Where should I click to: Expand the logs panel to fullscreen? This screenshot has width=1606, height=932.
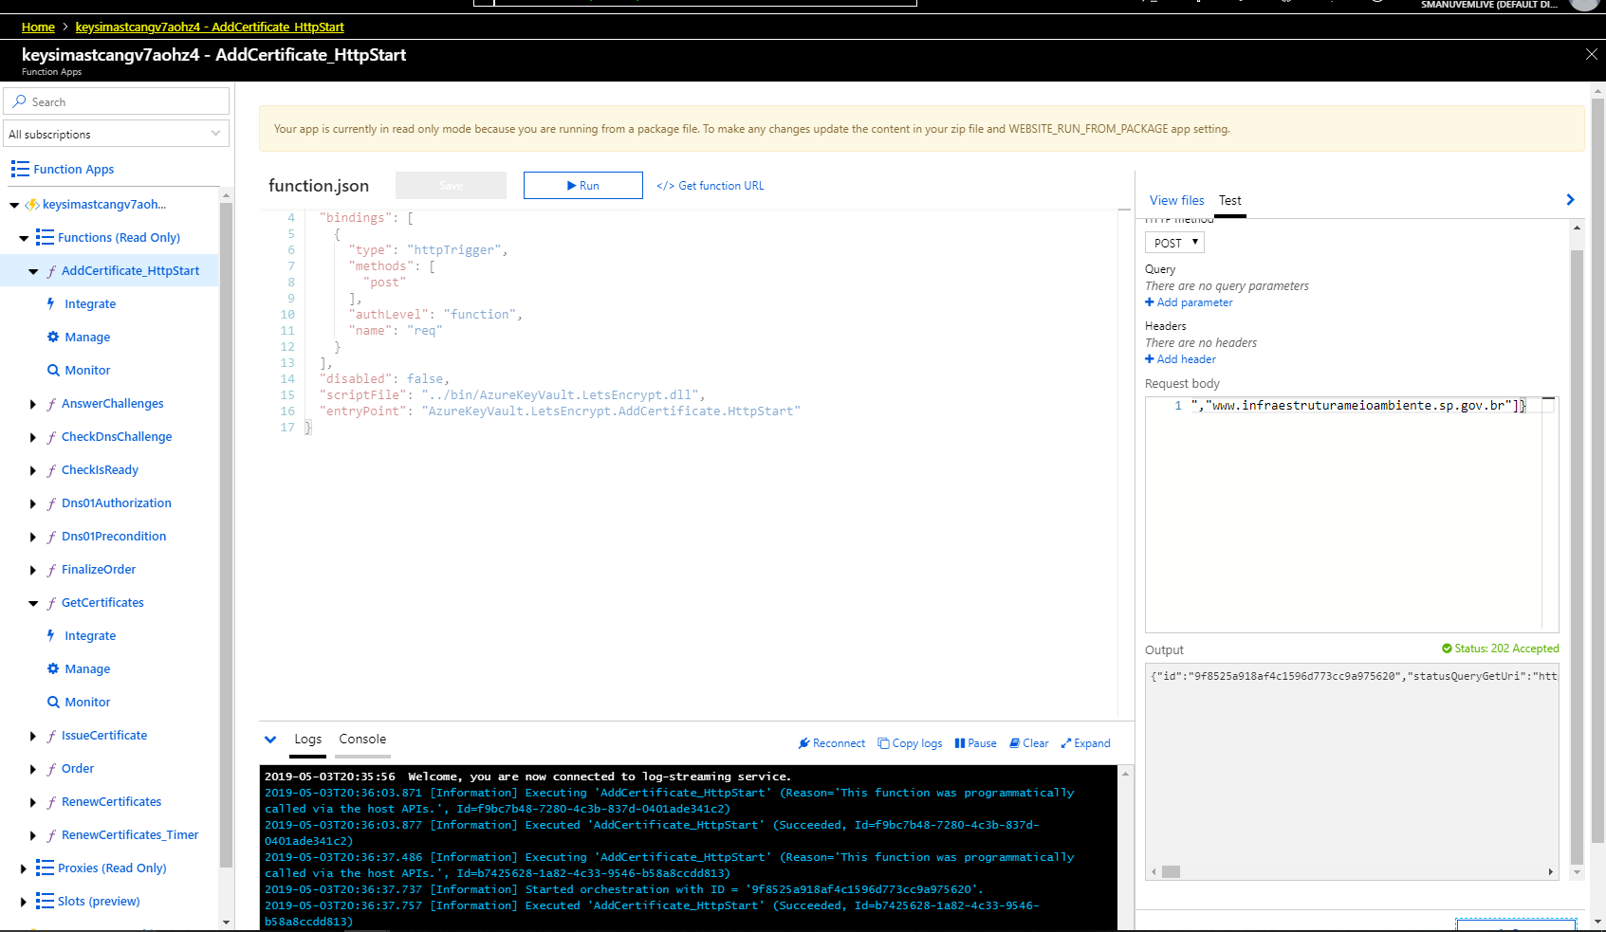[1085, 742]
